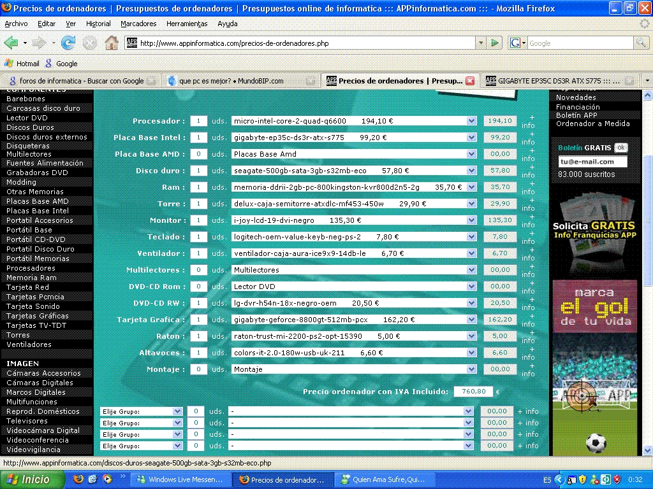Click the green Go arrow beside URL
The image size is (653, 489).
495,43
